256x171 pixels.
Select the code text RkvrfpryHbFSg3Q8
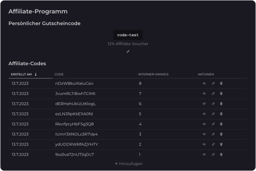click(x=74, y=124)
